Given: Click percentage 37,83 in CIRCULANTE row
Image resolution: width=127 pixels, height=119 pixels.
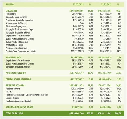Looking at the screenshot, I should (x=90, y=11).
